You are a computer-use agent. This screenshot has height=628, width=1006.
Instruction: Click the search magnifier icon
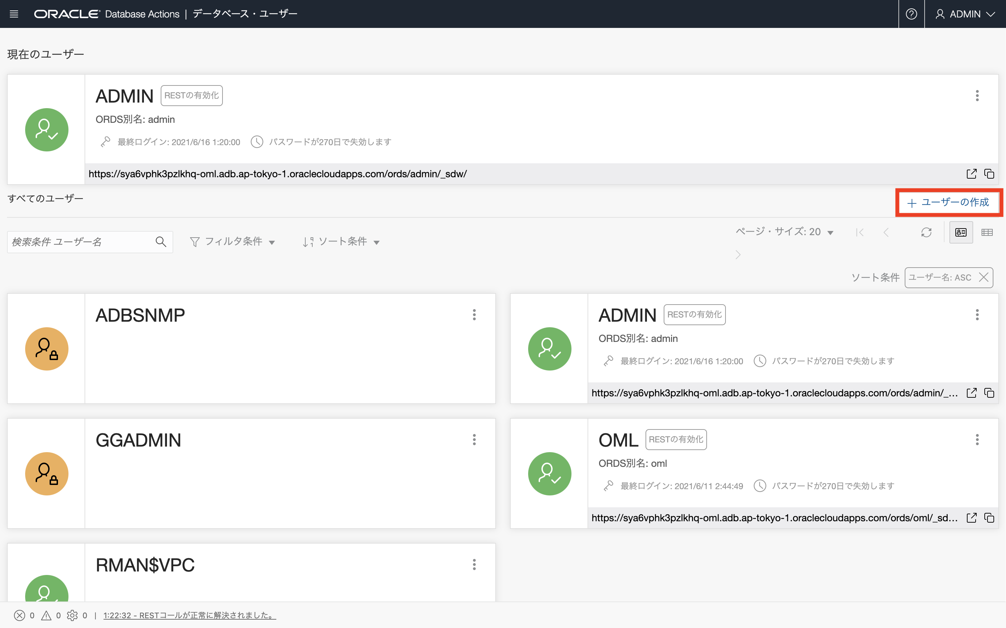click(161, 242)
